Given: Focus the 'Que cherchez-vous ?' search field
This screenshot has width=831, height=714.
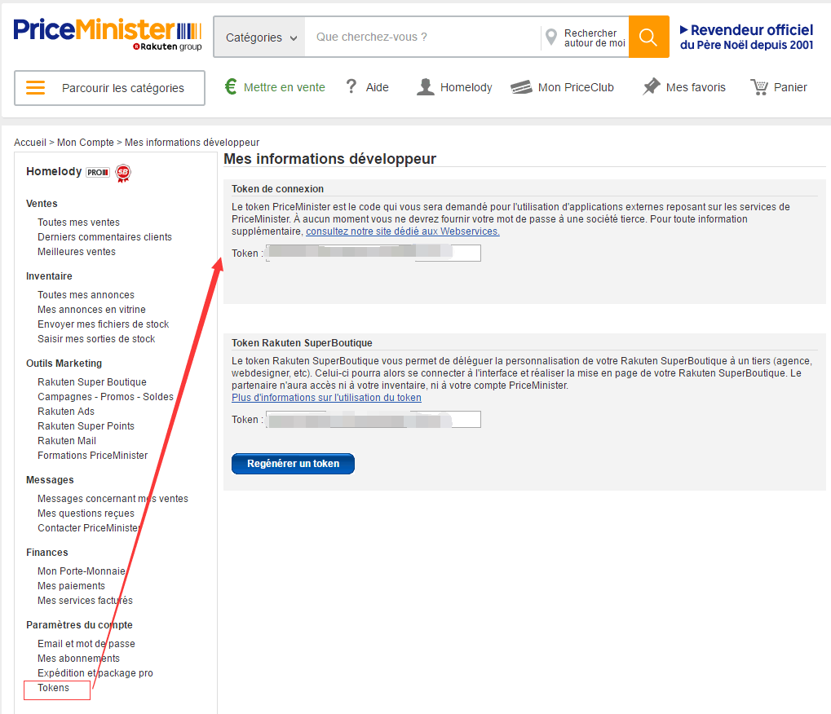Looking at the screenshot, I should [x=422, y=37].
